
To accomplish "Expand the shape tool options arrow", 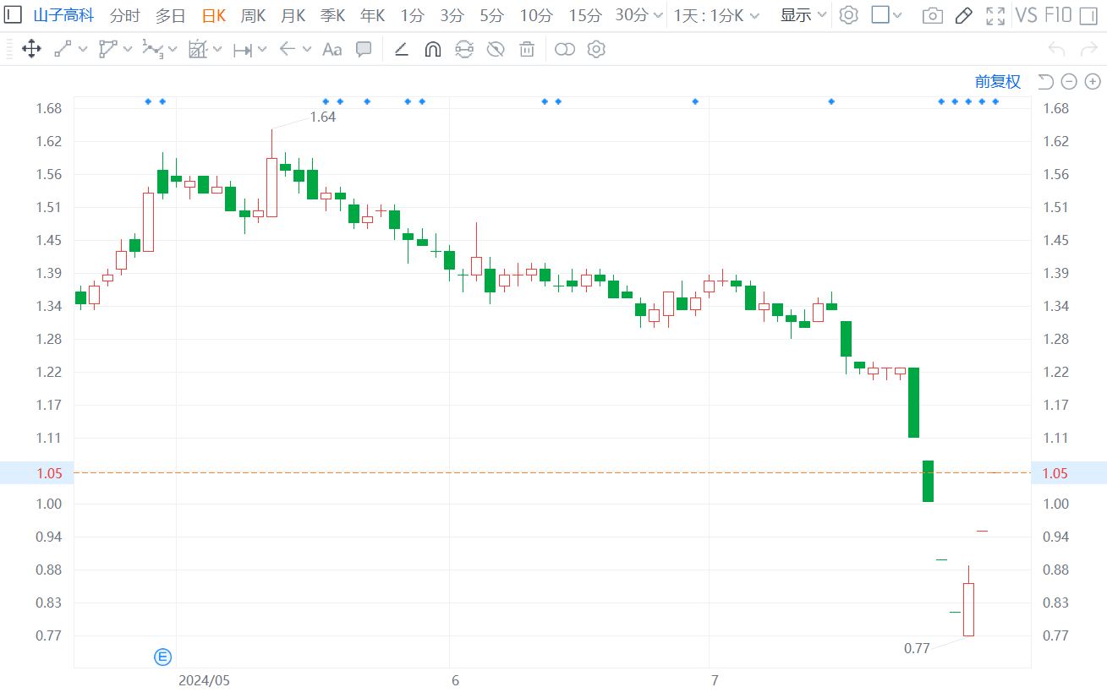I will [128, 49].
